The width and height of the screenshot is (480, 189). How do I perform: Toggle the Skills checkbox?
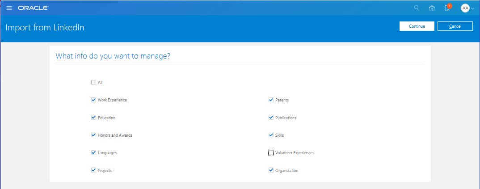(x=271, y=135)
